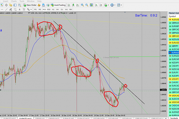Click the New Order button
The height and width of the screenshot is (119, 179).
coord(30,5)
